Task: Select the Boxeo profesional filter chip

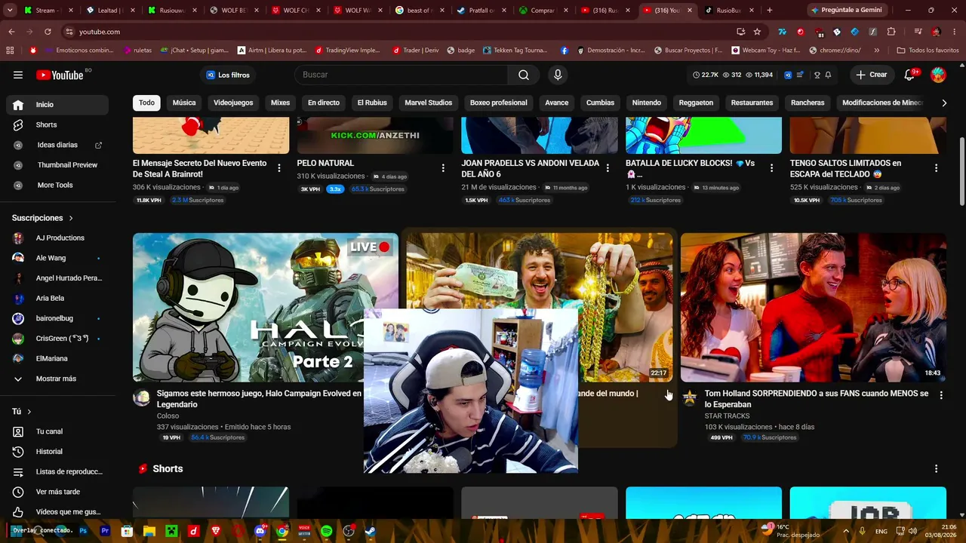Action: tap(499, 103)
